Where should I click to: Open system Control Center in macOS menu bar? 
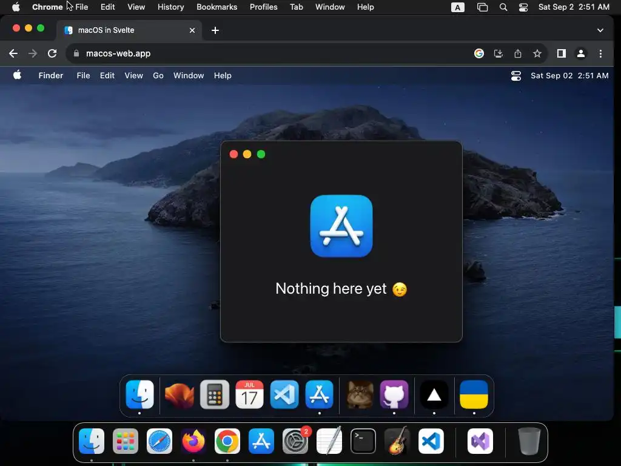(x=523, y=7)
